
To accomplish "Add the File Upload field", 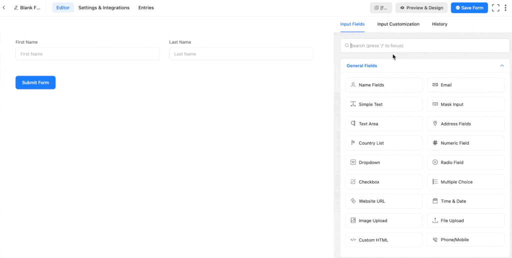I will 465,220.
